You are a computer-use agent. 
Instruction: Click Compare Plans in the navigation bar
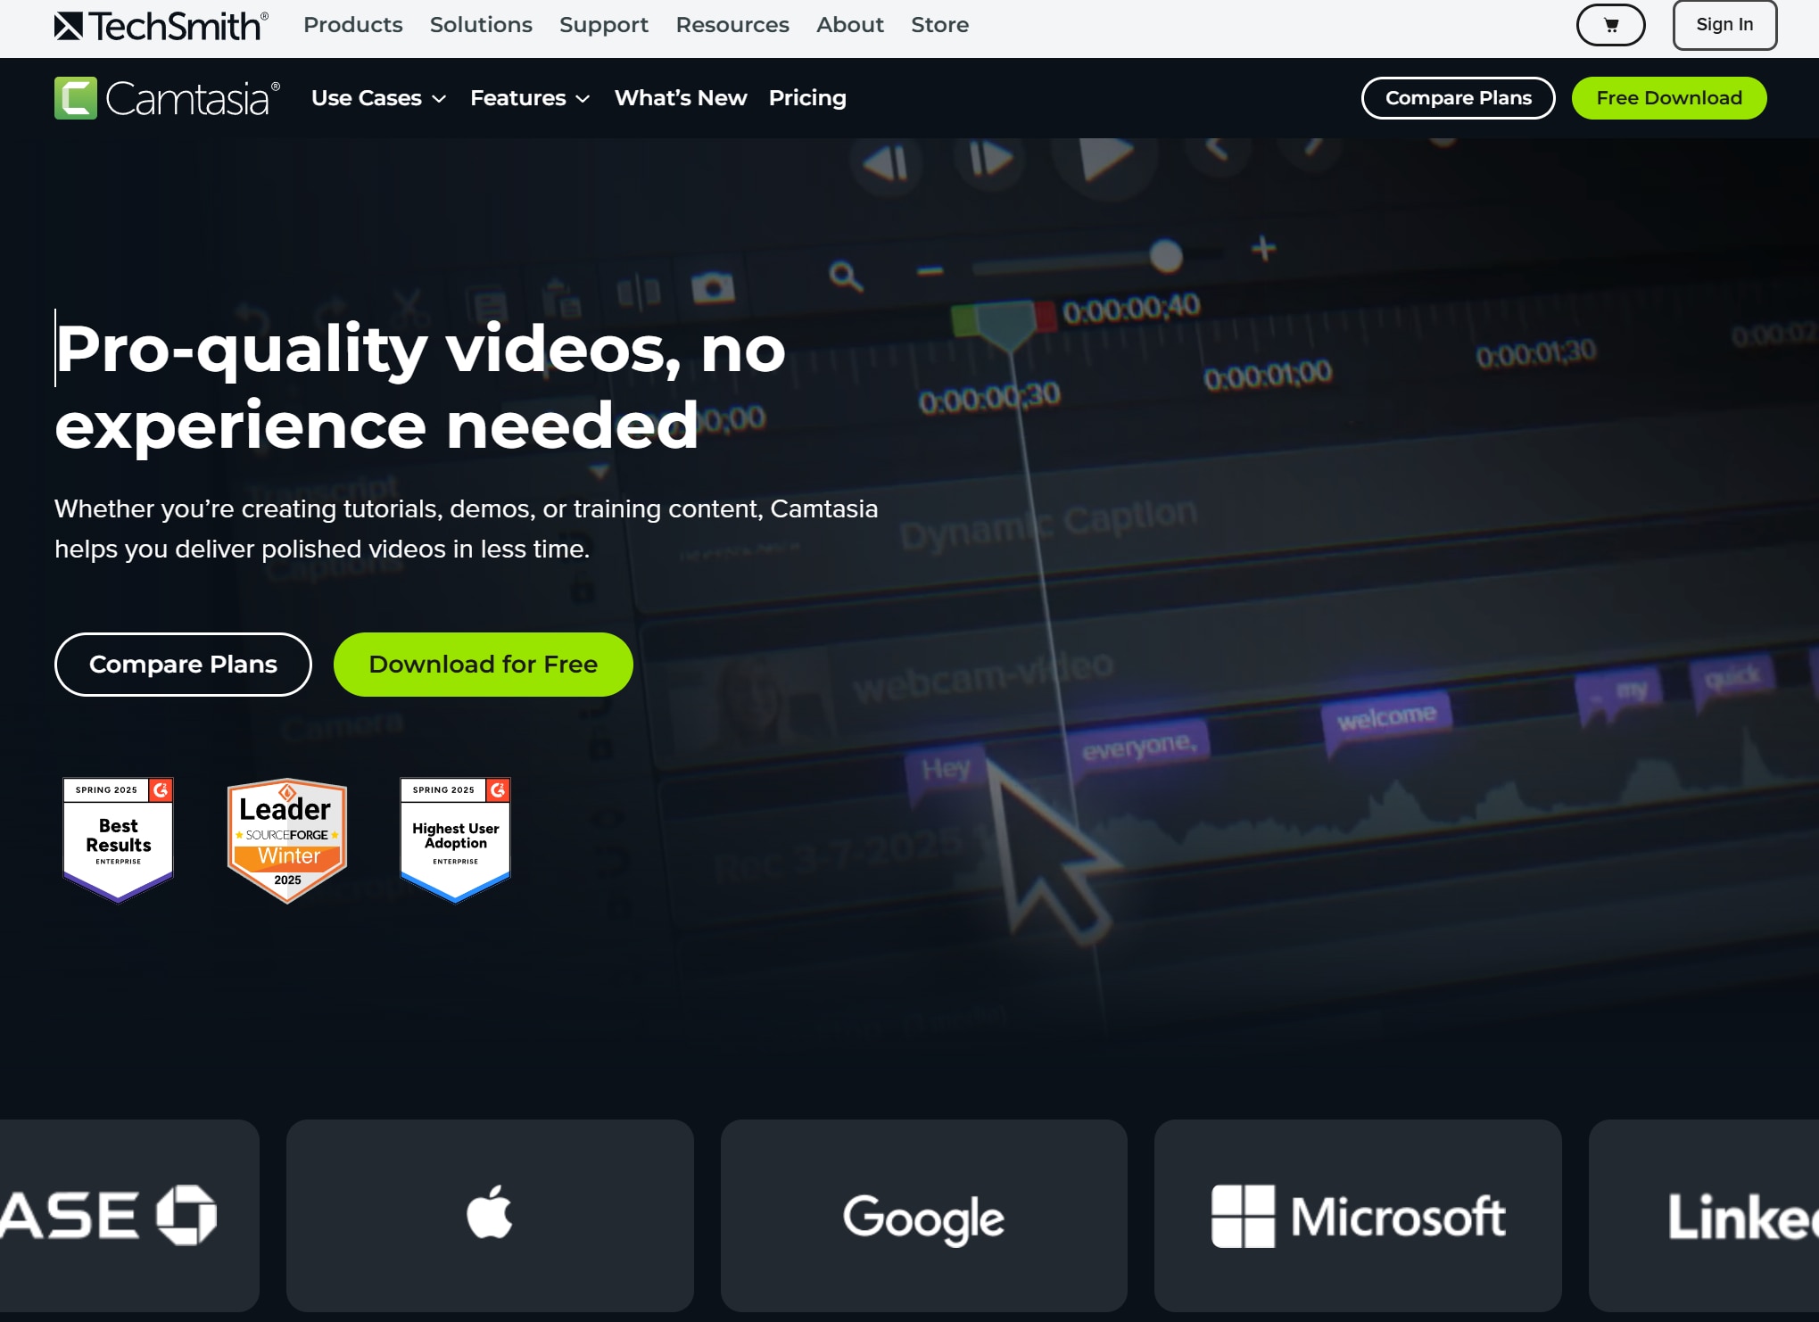[1458, 98]
